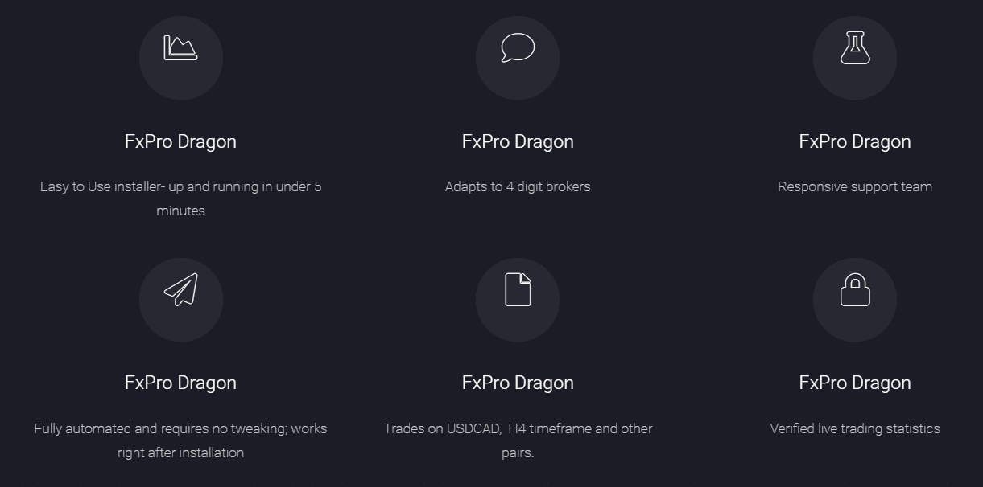Click the Adapts to 4 digit brokers text
This screenshot has width=983, height=487.
(x=518, y=186)
